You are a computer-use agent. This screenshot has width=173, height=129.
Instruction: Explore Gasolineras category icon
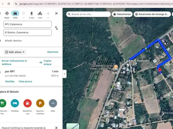pos(27,103)
